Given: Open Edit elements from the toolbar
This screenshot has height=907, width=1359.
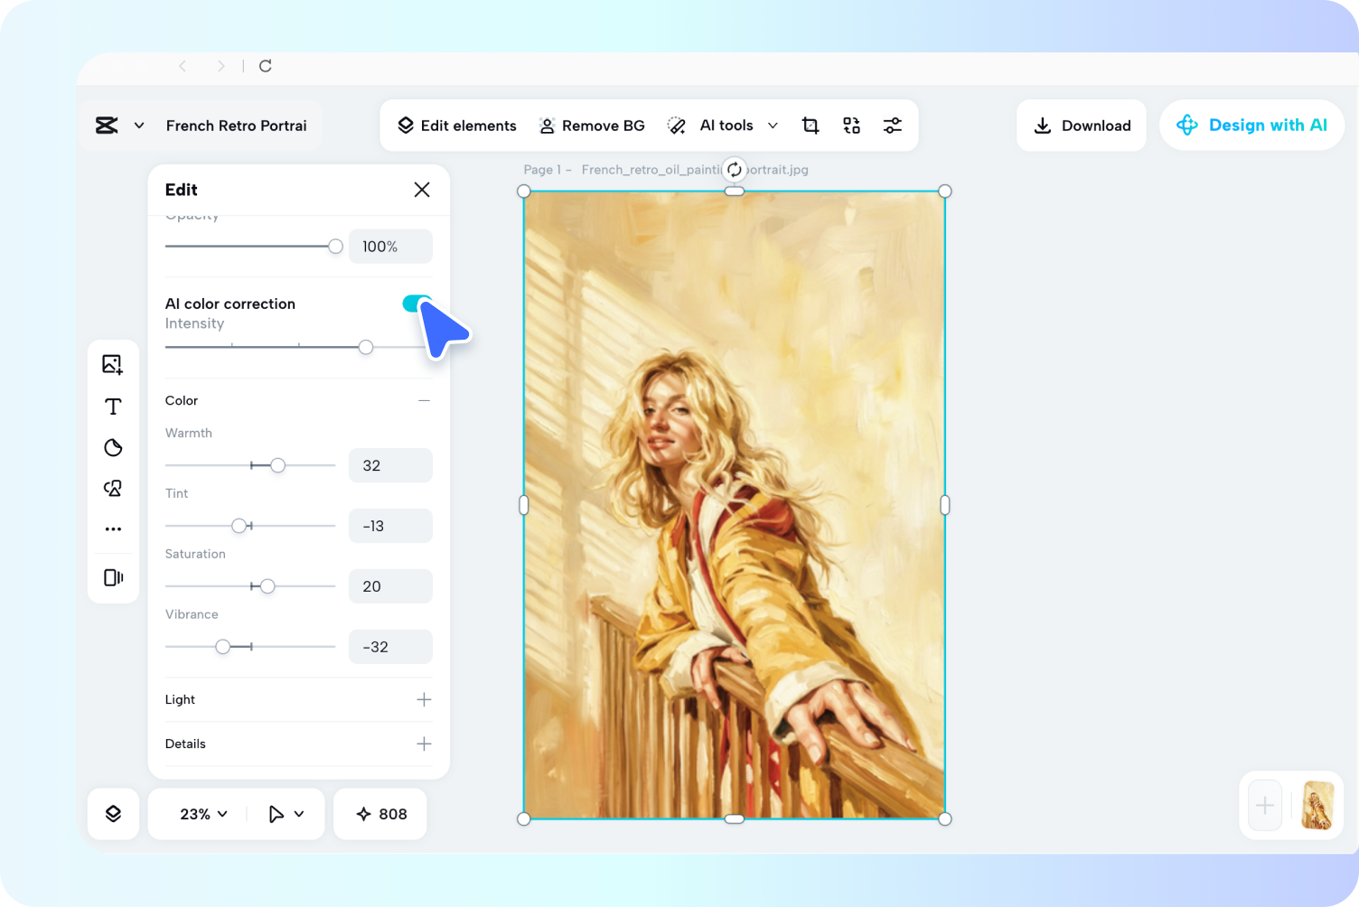Looking at the screenshot, I should (457, 125).
